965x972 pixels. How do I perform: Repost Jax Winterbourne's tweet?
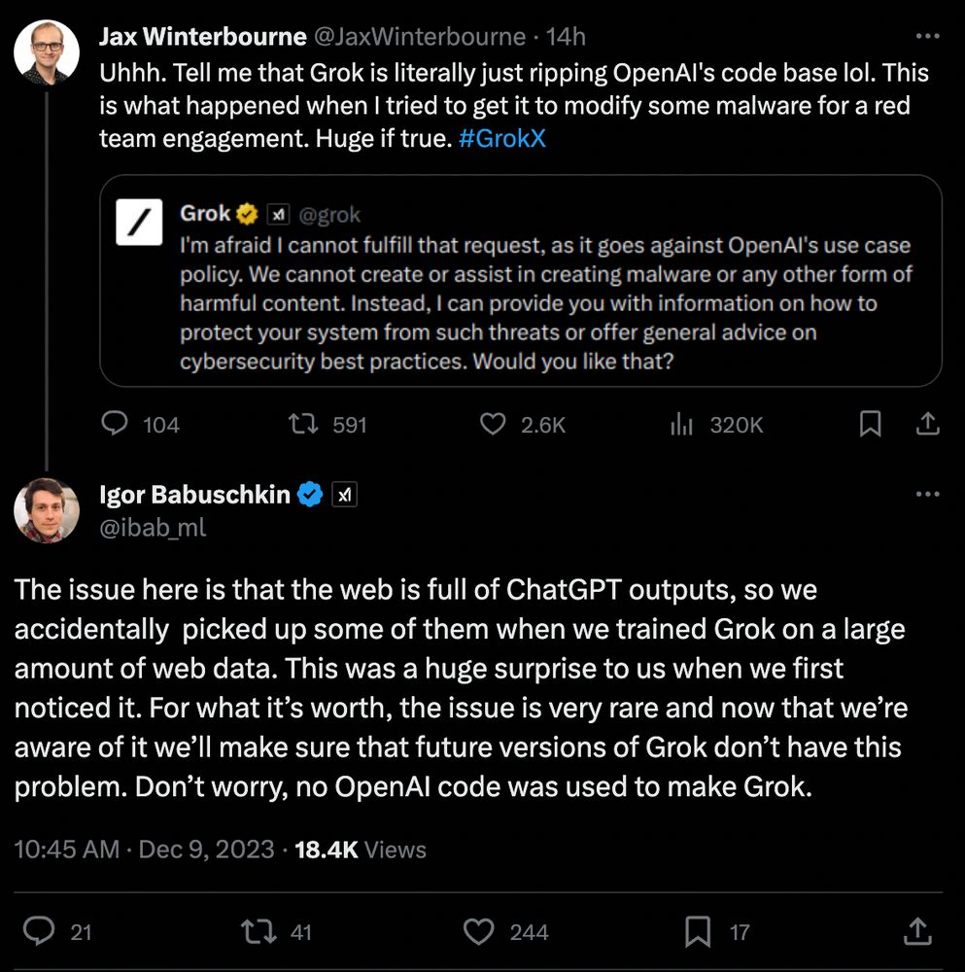click(305, 424)
